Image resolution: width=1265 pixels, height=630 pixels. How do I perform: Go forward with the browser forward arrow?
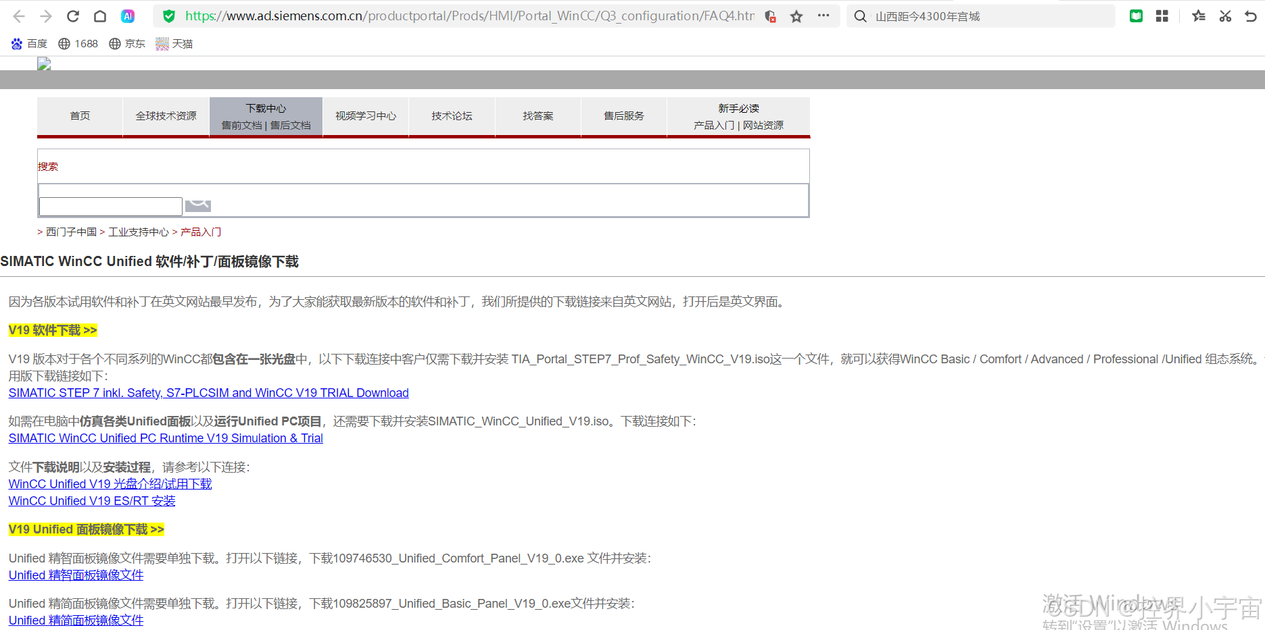point(45,16)
